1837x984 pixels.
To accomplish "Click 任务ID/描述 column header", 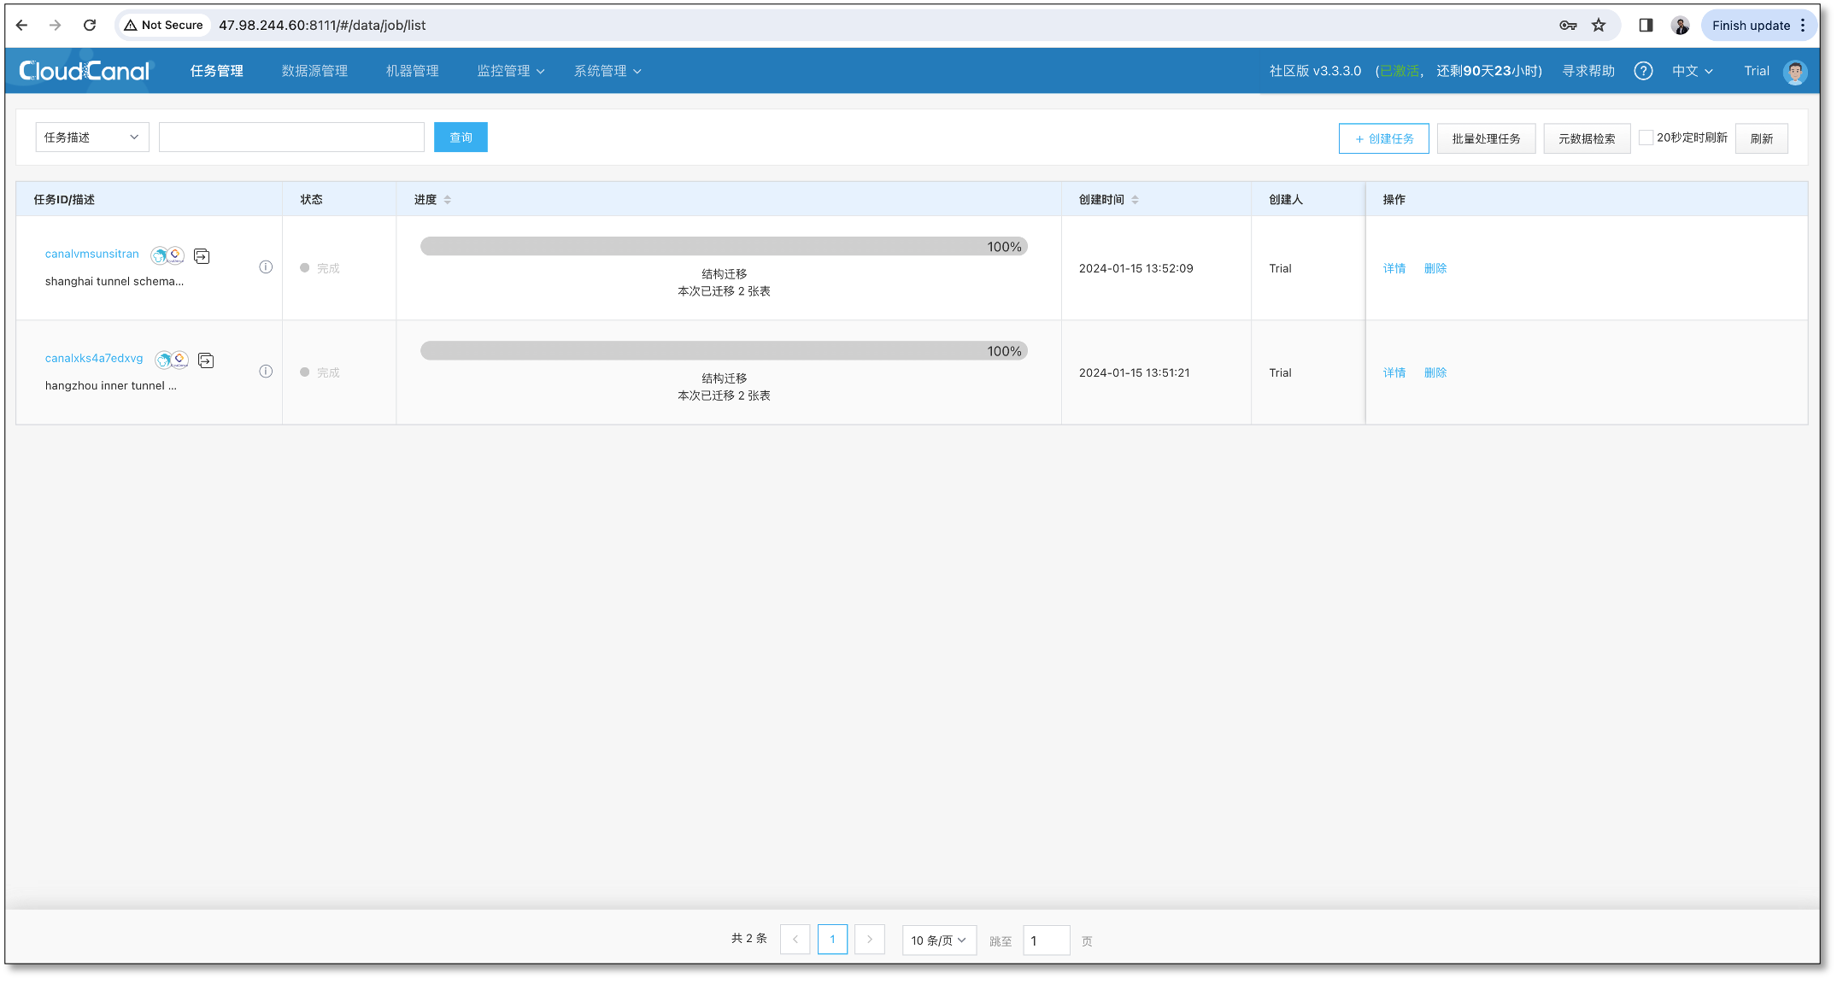I will (64, 200).
